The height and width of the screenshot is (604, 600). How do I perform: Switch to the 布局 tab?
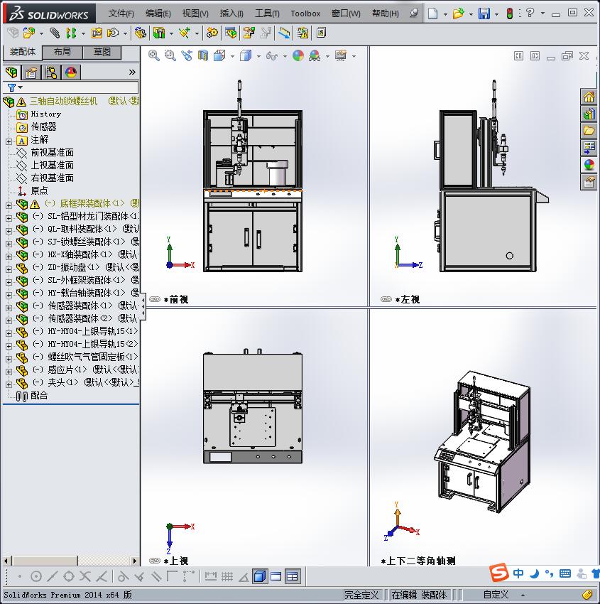tap(62, 52)
